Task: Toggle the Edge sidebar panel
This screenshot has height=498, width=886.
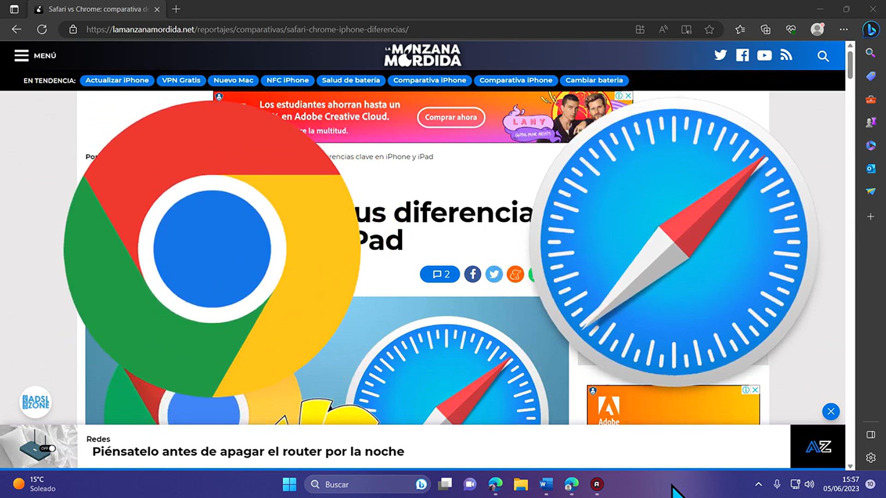Action: pos(870,434)
